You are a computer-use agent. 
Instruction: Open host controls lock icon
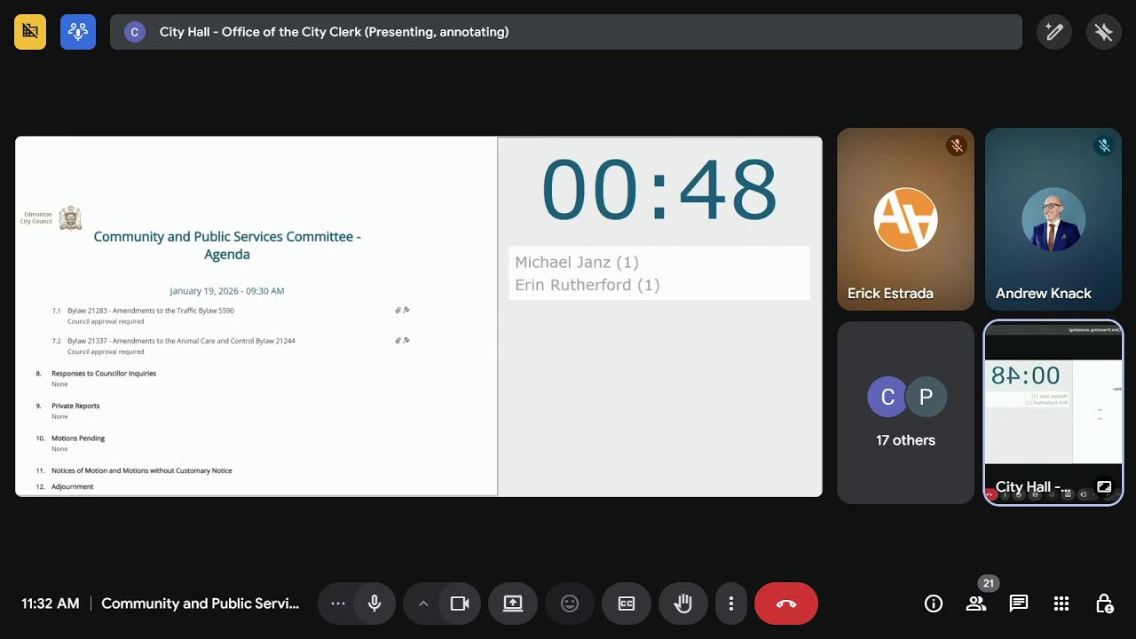click(x=1104, y=603)
